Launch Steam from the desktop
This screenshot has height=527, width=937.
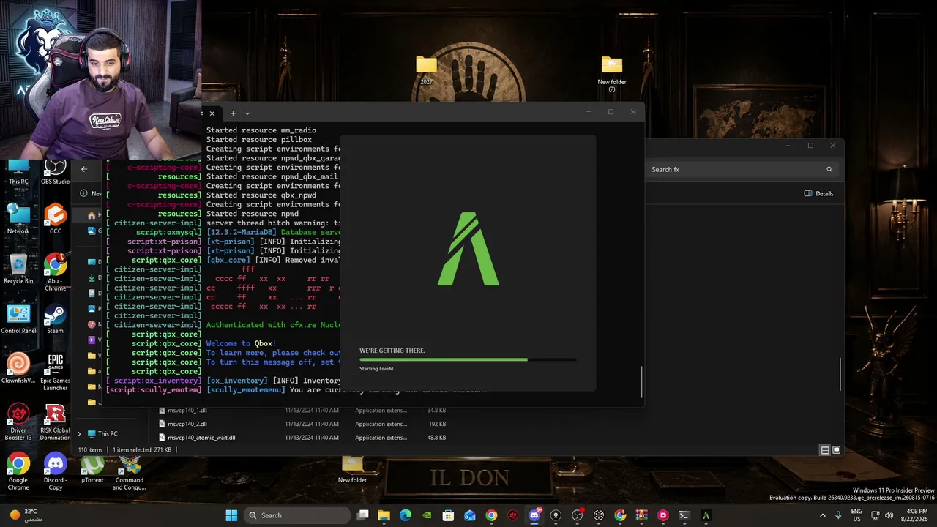coord(55,318)
